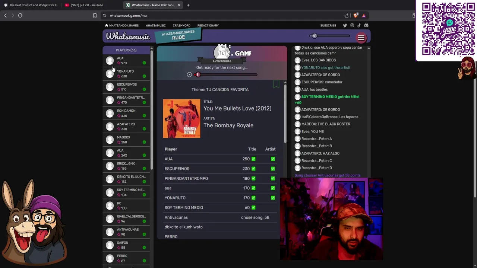Image resolution: width=477 pixels, height=268 pixels.
Task: Open the WHATSAMUSIC nav link
Action: pyautogui.click(x=155, y=25)
